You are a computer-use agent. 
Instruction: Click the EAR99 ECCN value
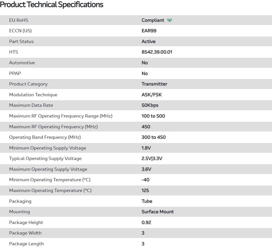(149, 31)
